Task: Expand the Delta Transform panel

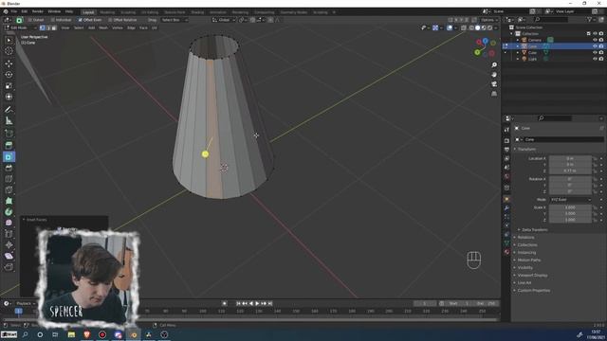Action: [534, 229]
